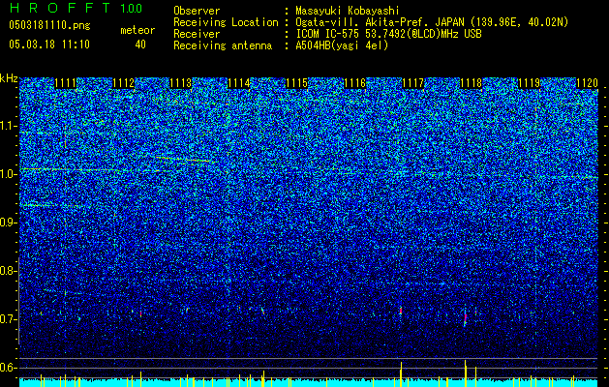Click the 1120 time marker
The height and width of the screenshot is (387, 609).
point(588,83)
